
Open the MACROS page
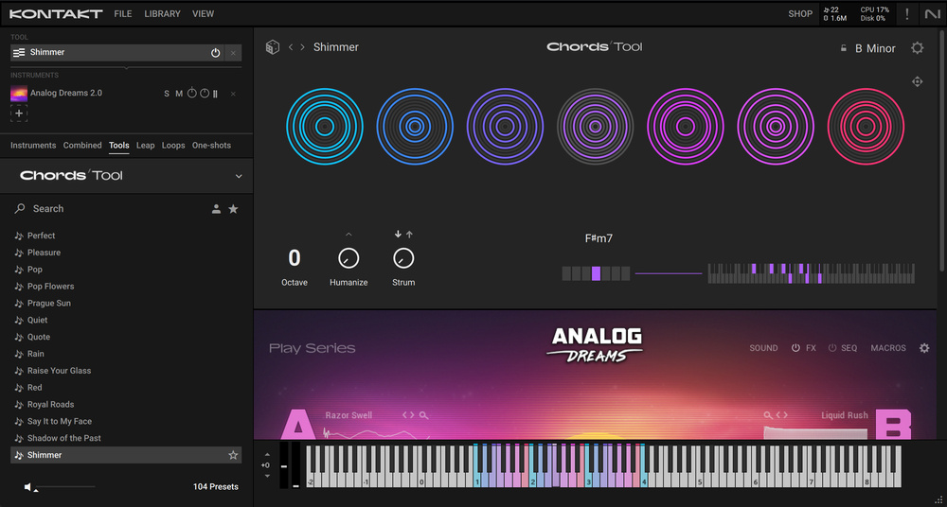click(x=888, y=348)
